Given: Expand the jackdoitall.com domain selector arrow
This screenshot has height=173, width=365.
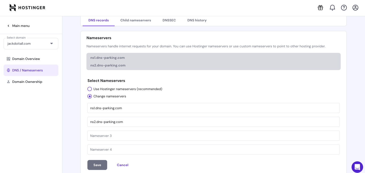Looking at the screenshot, I should 51,43.
